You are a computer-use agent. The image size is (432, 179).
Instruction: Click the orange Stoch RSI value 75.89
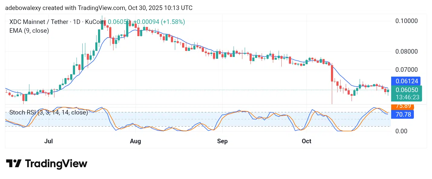coord(402,106)
